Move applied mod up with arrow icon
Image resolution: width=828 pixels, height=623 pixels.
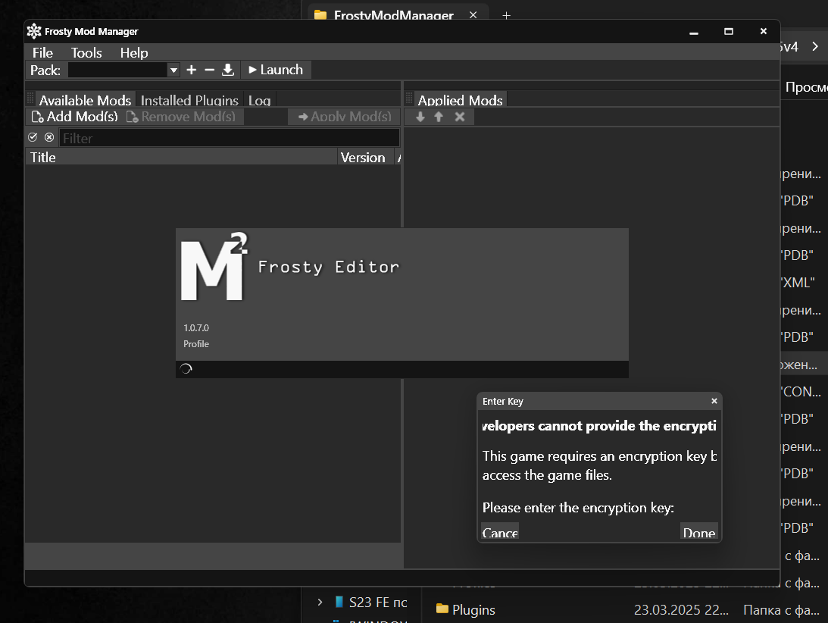439,117
